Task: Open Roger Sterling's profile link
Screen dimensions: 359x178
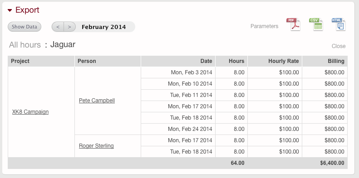Action: (x=96, y=146)
